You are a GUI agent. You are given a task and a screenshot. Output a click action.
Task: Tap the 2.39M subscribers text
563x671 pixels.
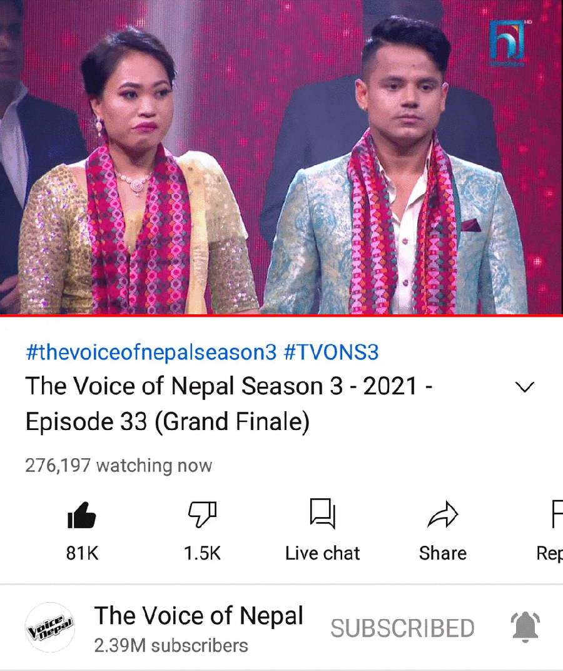[171, 645]
